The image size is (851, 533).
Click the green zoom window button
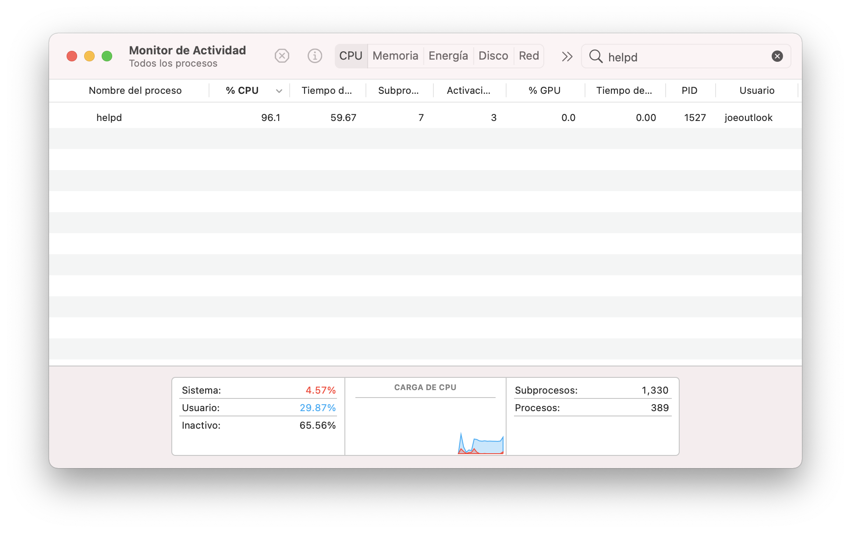click(x=107, y=56)
